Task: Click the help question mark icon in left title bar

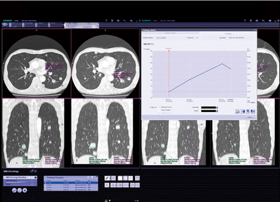Action: tap(106, 21)
